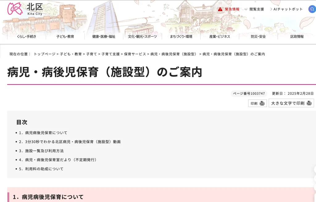This screenshot has height=202, width=316.
Task: Click the Kita City cherry blossom logo
Action: pyautogui.click(x=15, y=8)
